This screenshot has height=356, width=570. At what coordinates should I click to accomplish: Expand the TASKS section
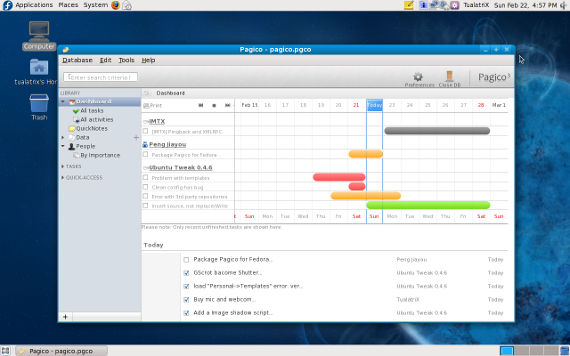[62, 166]
